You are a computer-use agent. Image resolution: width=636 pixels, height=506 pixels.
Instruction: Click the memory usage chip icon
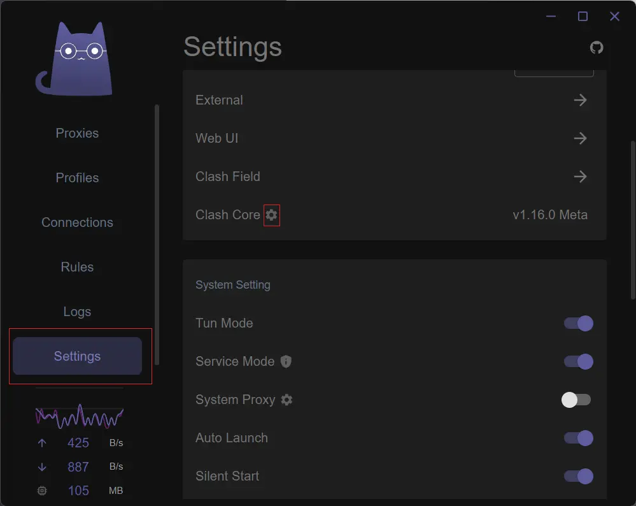(x=42, y=491)
